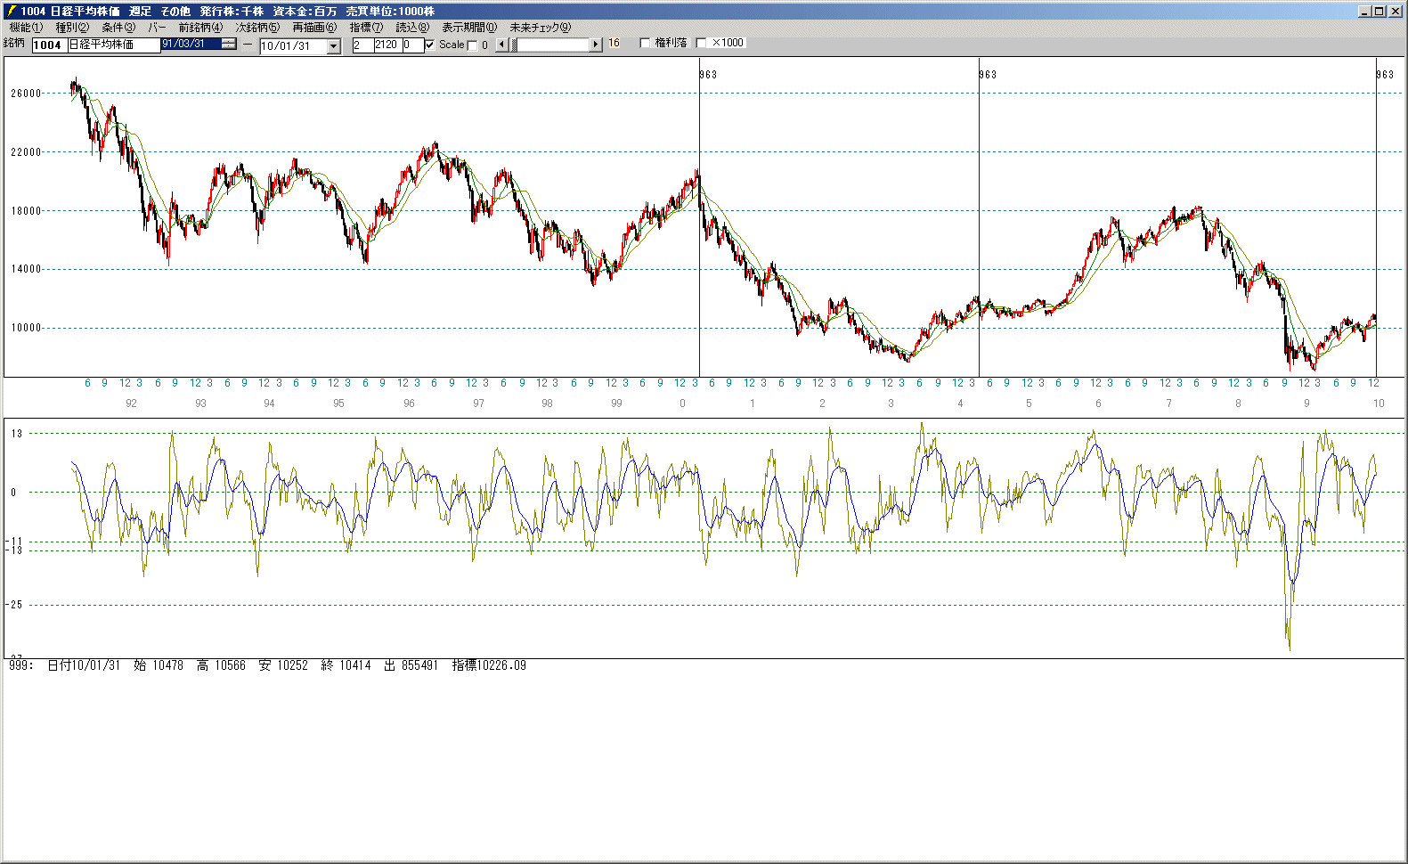Screen dimensions: 1408x864
Task: Open the 未来チェック(9) menu
Action: (540, 28)
